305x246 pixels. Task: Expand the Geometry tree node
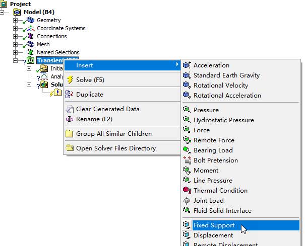pyautogui.click(x=16, y=21)
